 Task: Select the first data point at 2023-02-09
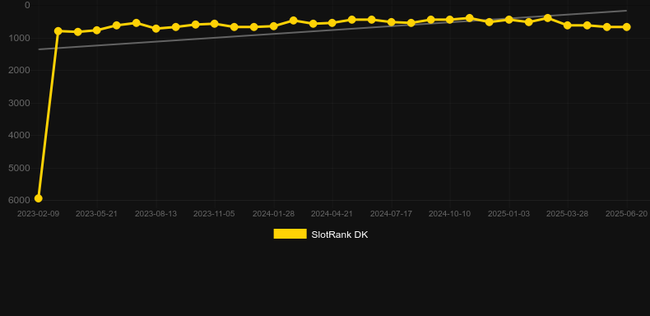coord(38,198)
